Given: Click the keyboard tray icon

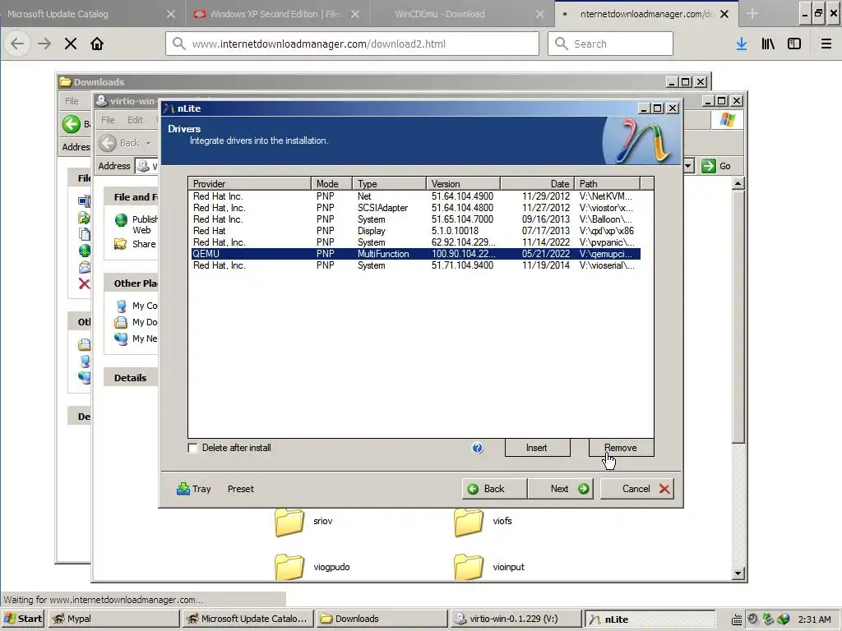Looking at the screenshot, I should tap(738, 619).
